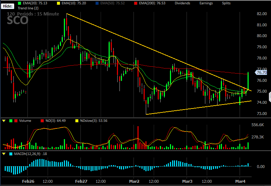Click the red EMA(200) color swatch
The width and height of the screenshot is (271, 186).
136,3
